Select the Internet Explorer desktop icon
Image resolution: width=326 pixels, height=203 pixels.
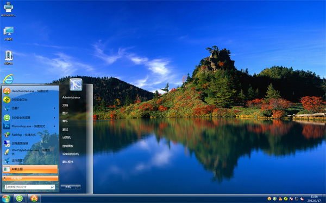[x=8, y=79]
